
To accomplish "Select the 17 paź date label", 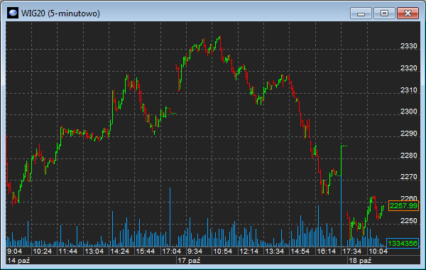I will pos(189,261).
